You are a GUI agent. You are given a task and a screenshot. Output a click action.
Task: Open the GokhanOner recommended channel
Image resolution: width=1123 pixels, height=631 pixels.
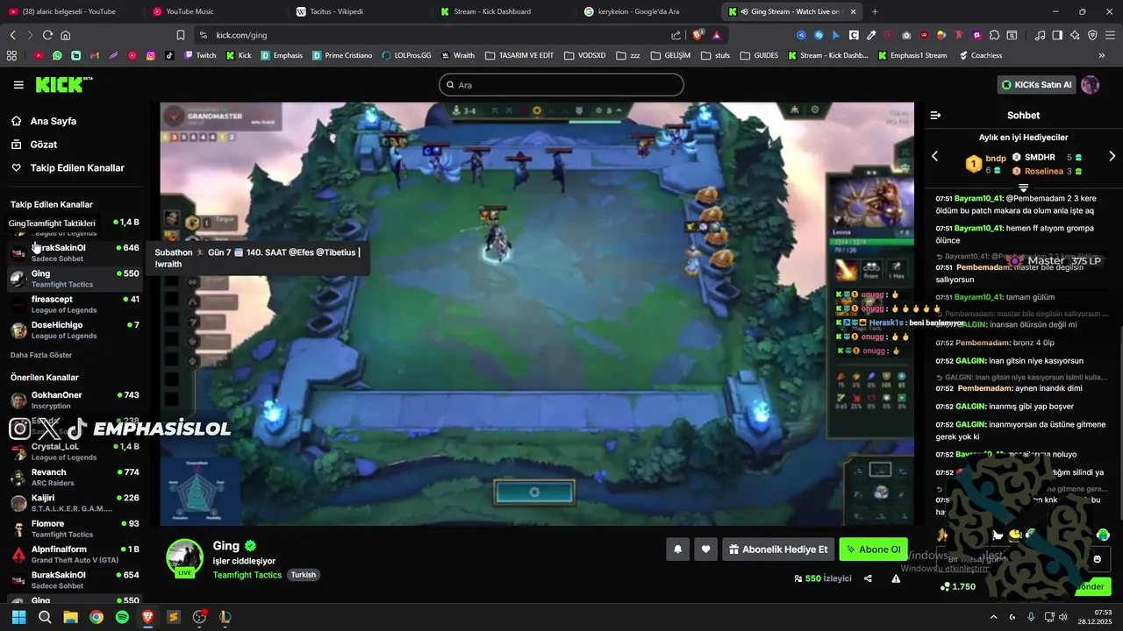[74, 400]
